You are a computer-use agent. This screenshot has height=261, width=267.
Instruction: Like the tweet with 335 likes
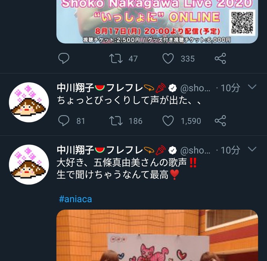[168, 58]
